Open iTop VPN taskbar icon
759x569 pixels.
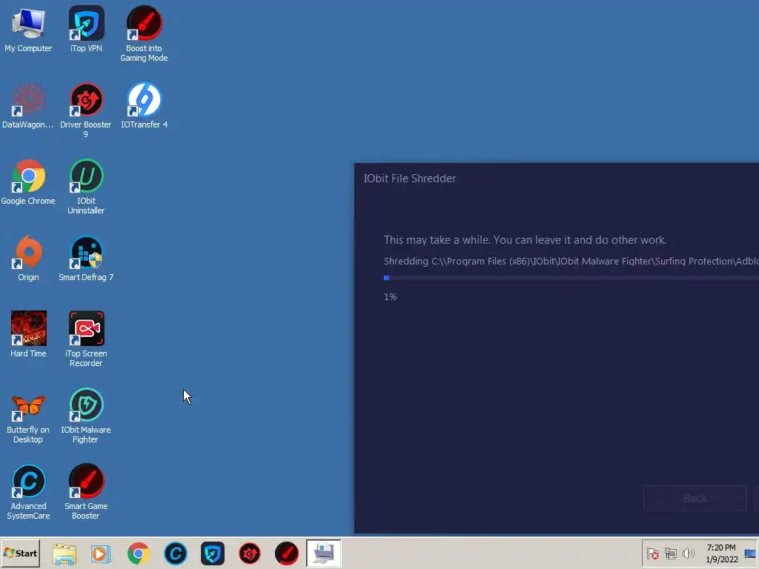click(213, 553)
